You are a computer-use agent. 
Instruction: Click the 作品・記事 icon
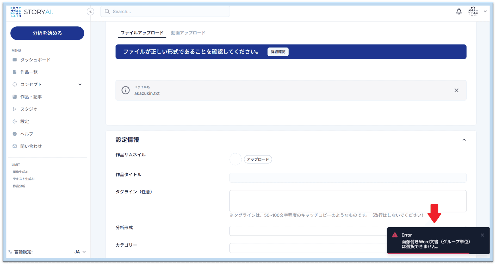coord(15,97)
